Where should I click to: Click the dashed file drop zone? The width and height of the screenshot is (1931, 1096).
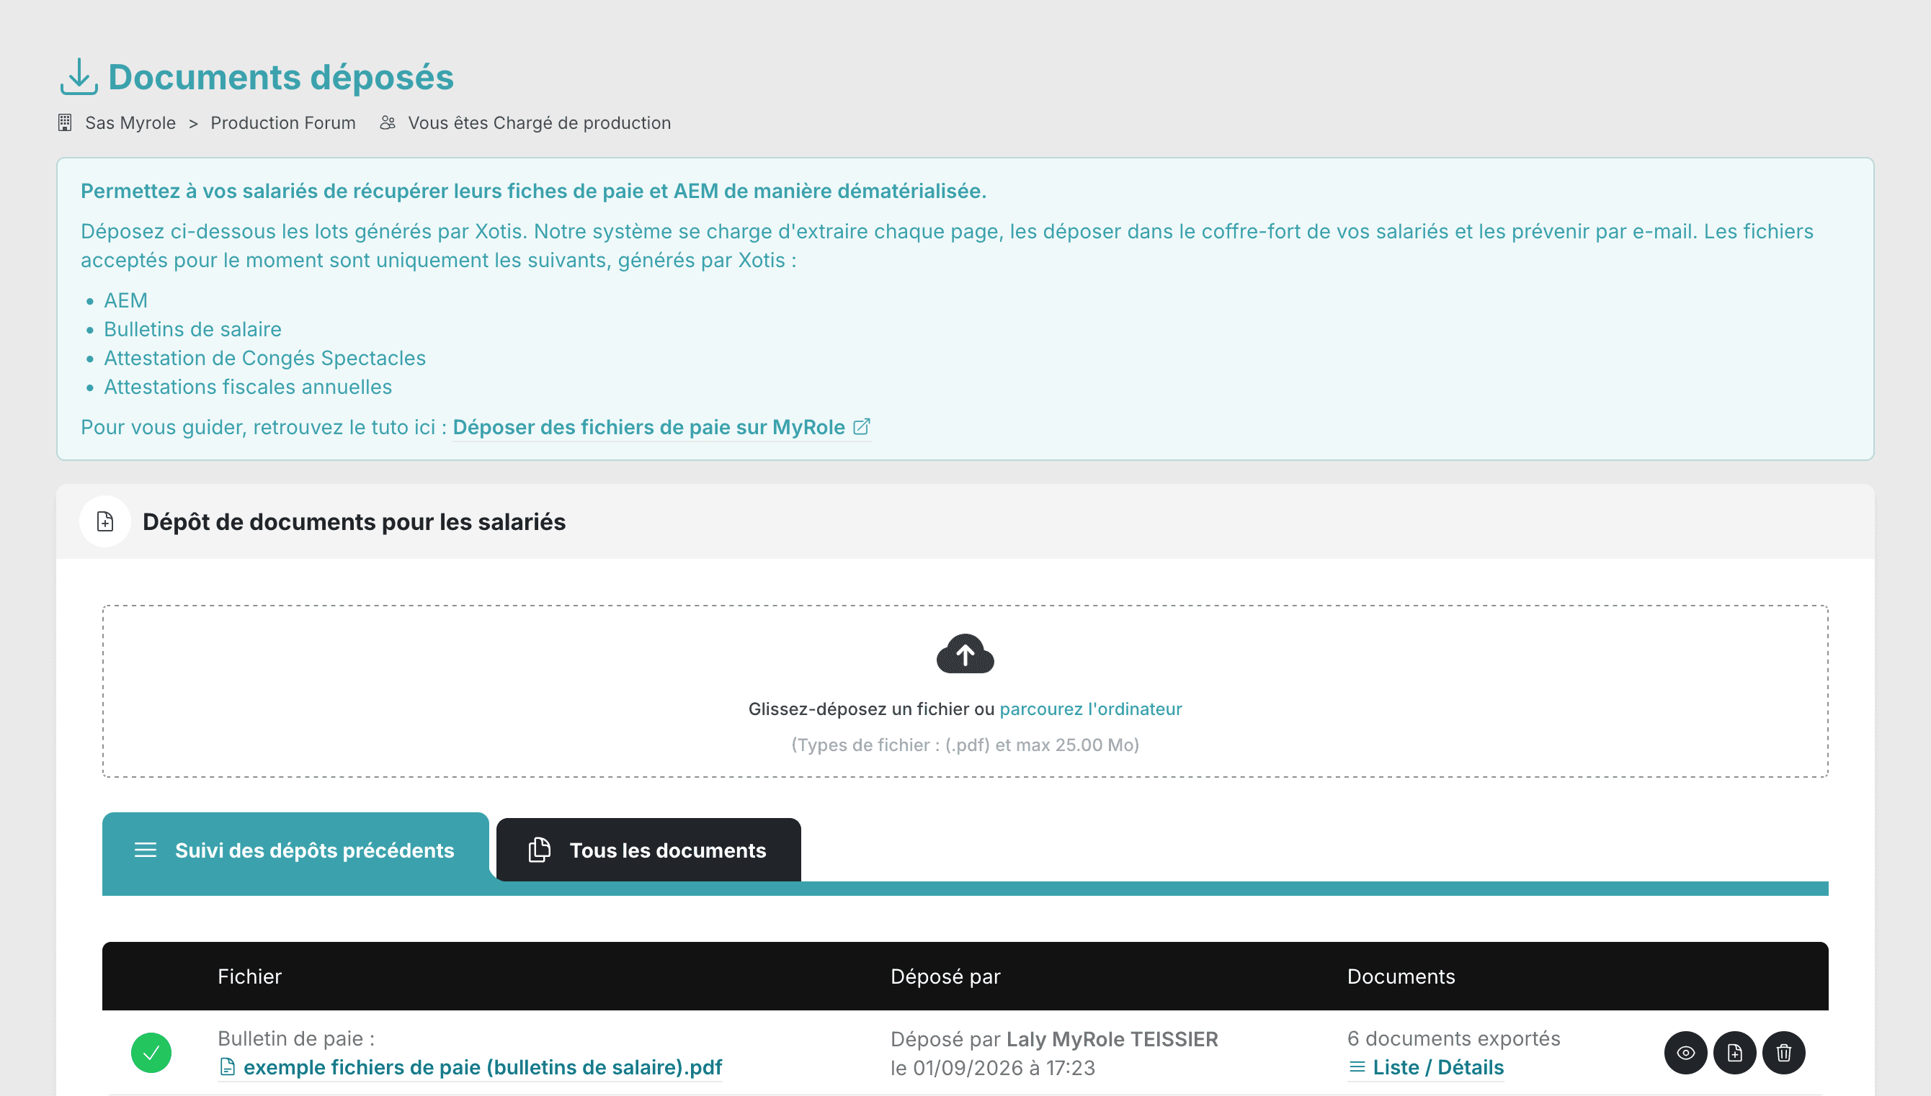click(965, 691)
